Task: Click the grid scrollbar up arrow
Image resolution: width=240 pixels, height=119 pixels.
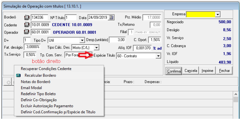Action: click(x=236, y=94)
